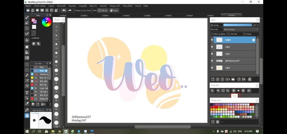Open the Bộ lọc(R) menu

(x=61, y=6)
